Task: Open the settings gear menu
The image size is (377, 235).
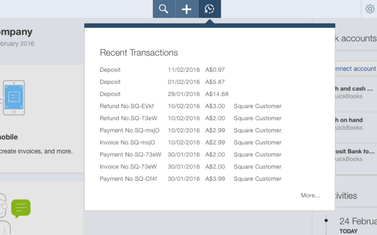Action: point(370,9)
